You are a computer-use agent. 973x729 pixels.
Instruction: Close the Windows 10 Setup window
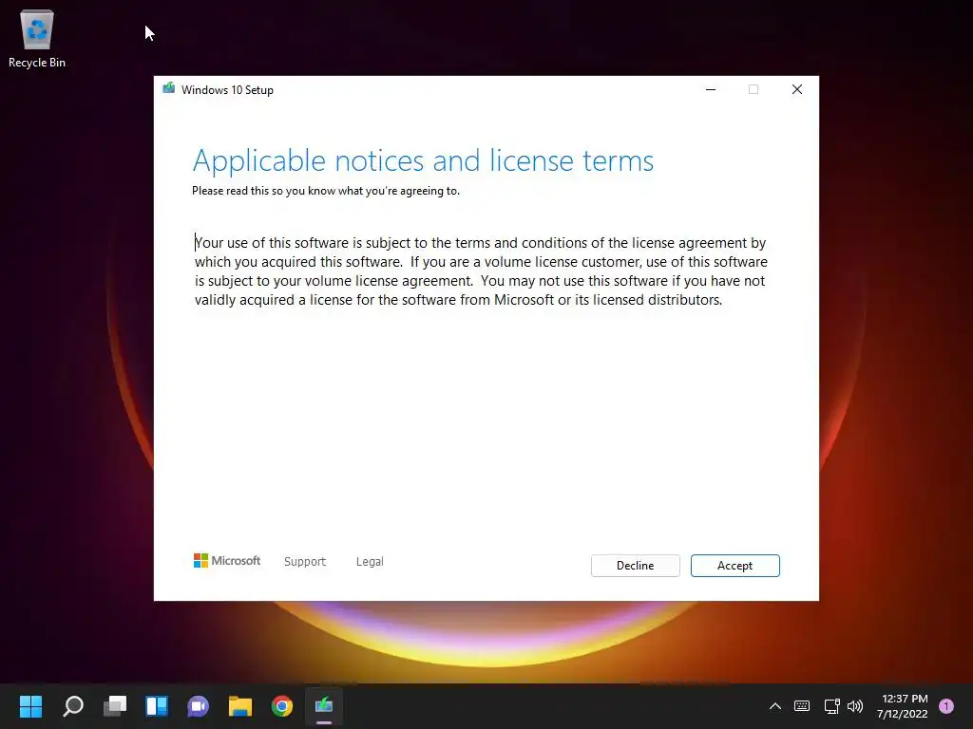click(x=797, y=89)
